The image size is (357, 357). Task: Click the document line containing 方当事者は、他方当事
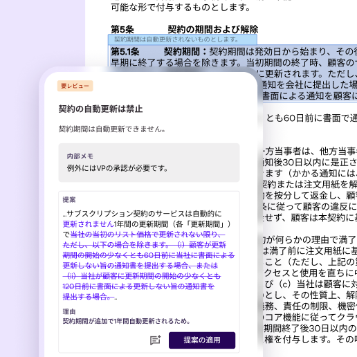(310, 152)
